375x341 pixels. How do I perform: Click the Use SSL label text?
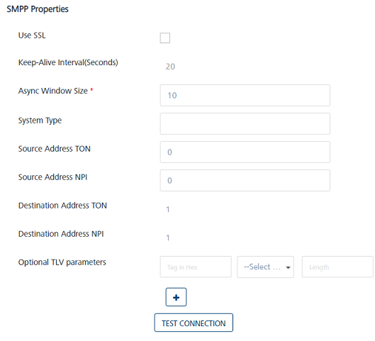click(x=32, y=35)
